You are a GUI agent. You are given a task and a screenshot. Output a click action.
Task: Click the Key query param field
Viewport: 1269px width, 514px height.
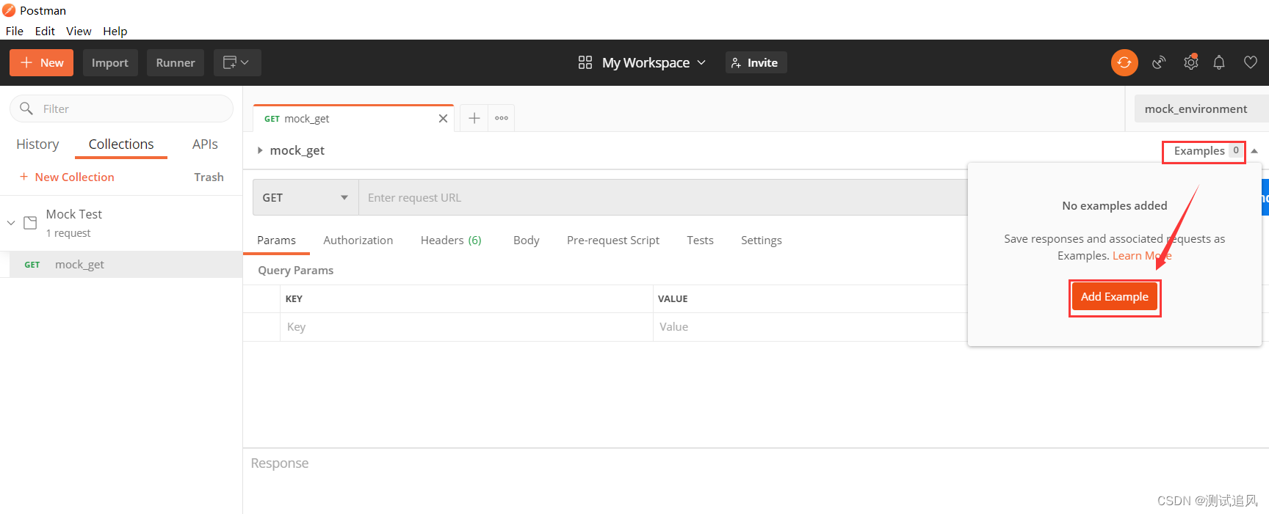[x=466, y=327]
